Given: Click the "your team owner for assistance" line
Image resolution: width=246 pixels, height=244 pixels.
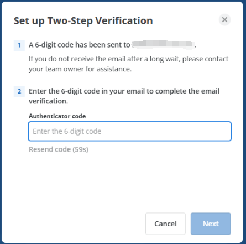Looking at the screenshot, I should click(x=80, y=69).
